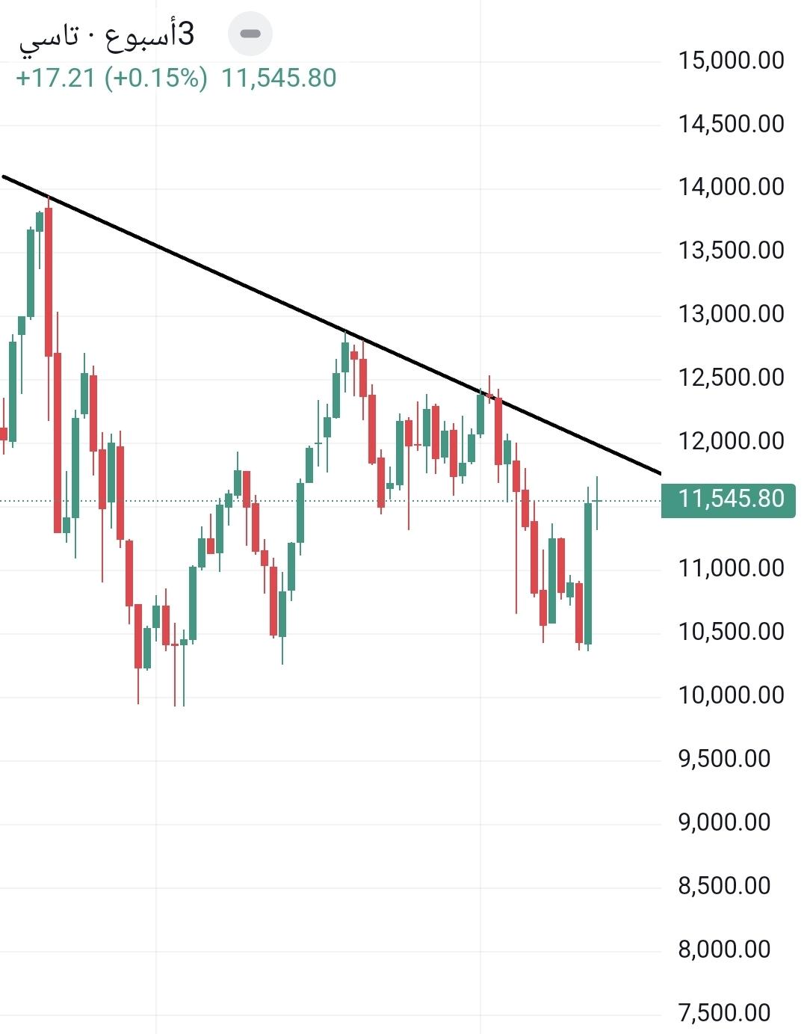Click the 7,500.00 price axis label
This screenshot has width=807, height=1034.
[x=723, y=1013]
